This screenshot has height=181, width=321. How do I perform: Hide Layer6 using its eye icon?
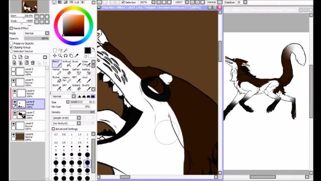point(14,134)
